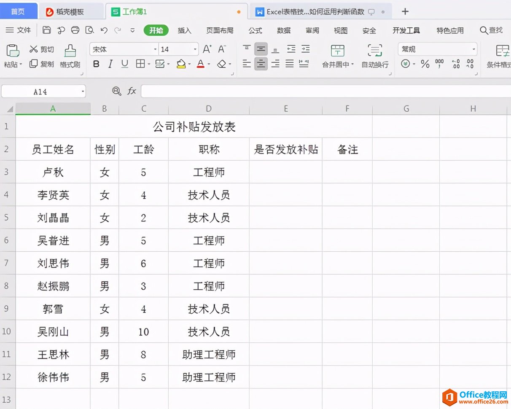Open Print Preview from quick toolbar
Image resolution: width=511 pixels, height=409 pixels.
pos(89,30)
